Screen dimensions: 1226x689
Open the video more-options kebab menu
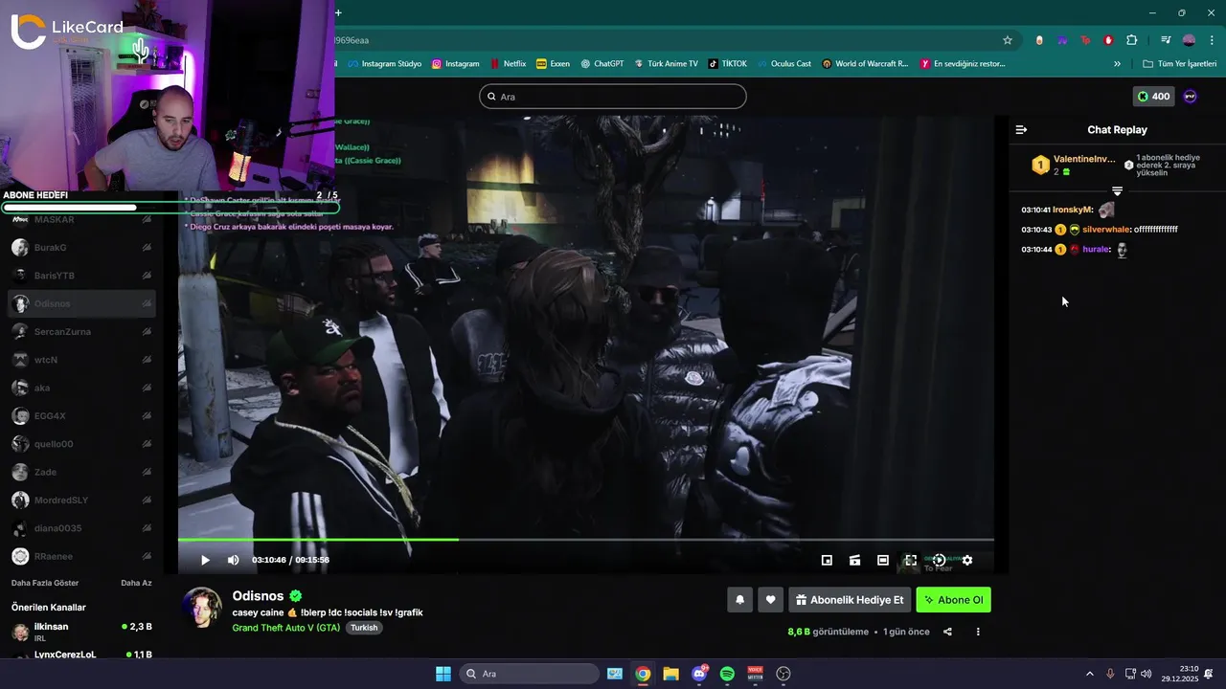[x=978, y=632]
